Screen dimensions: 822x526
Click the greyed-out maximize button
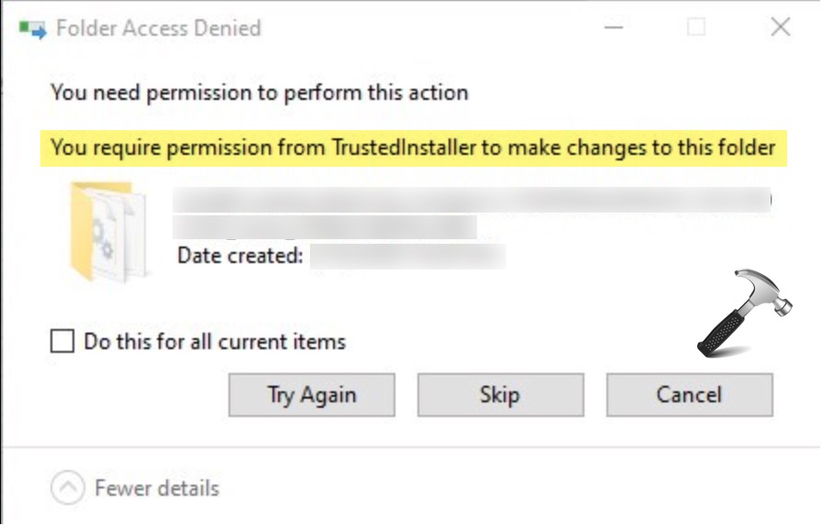pos(696,27)
